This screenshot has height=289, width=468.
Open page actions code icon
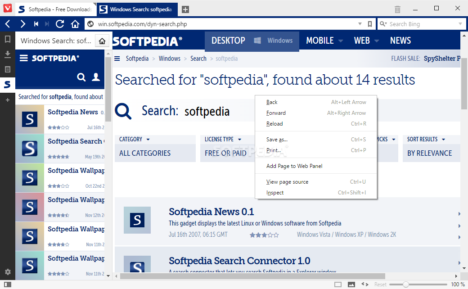[365, 284]
